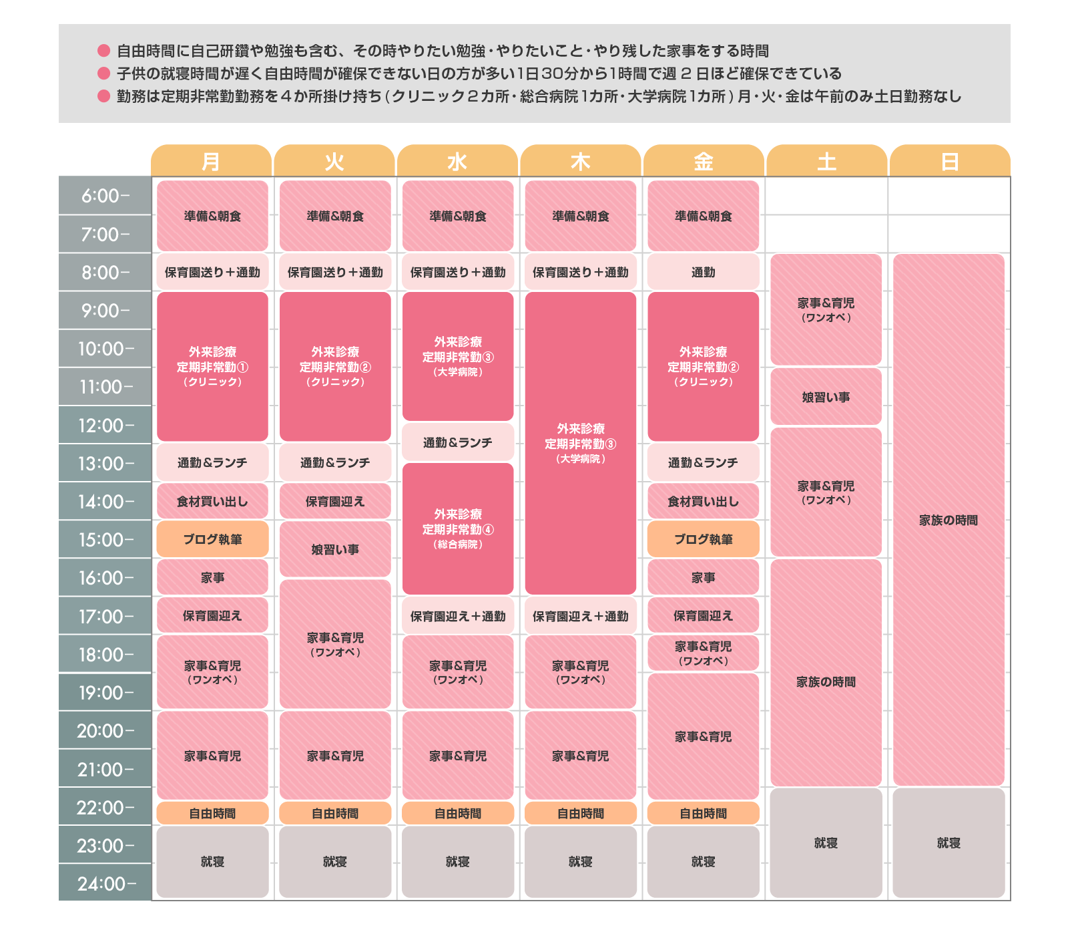Click Monday's 家事 block at 16:00
This screenshot has width=1068, height=930.
point(212,577)
